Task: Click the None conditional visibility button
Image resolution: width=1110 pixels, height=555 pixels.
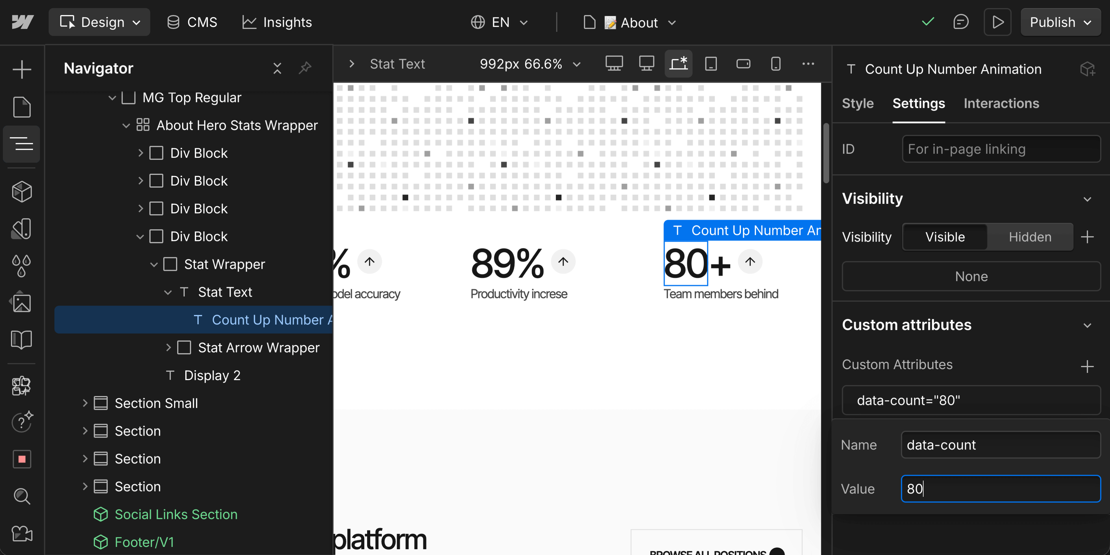Action: coord(971,276)
